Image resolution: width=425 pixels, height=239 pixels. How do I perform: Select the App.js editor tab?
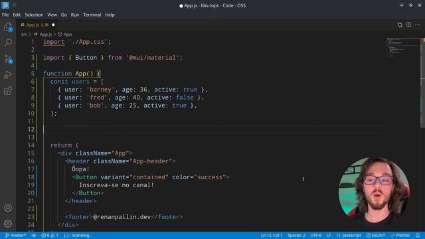tap(37, 25)
